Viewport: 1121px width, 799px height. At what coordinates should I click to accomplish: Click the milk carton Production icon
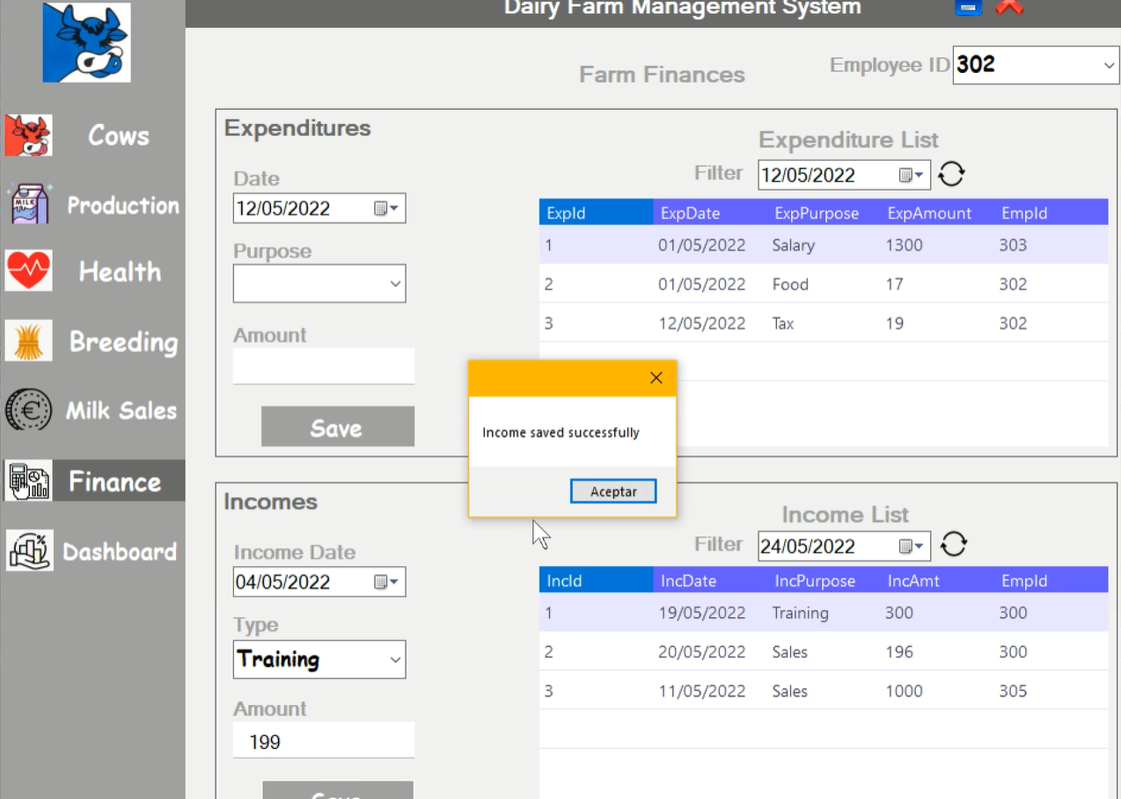click(31, 204)
